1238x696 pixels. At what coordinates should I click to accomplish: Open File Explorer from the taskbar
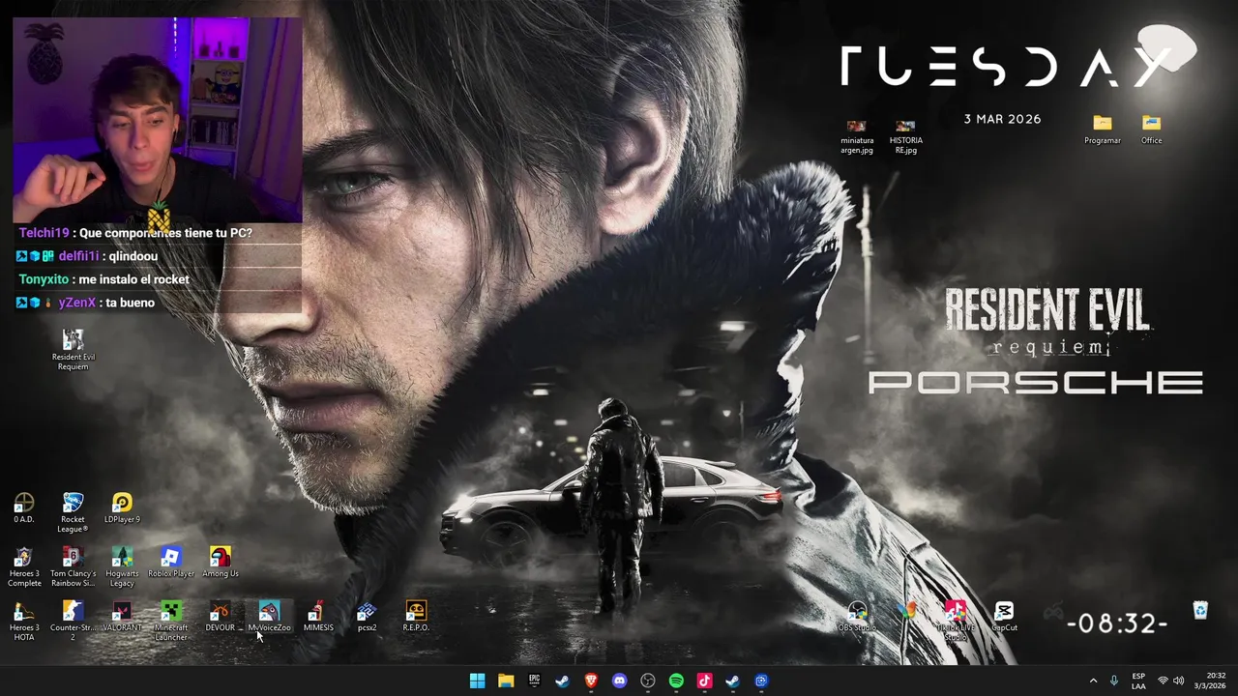(x=506, y=681)
